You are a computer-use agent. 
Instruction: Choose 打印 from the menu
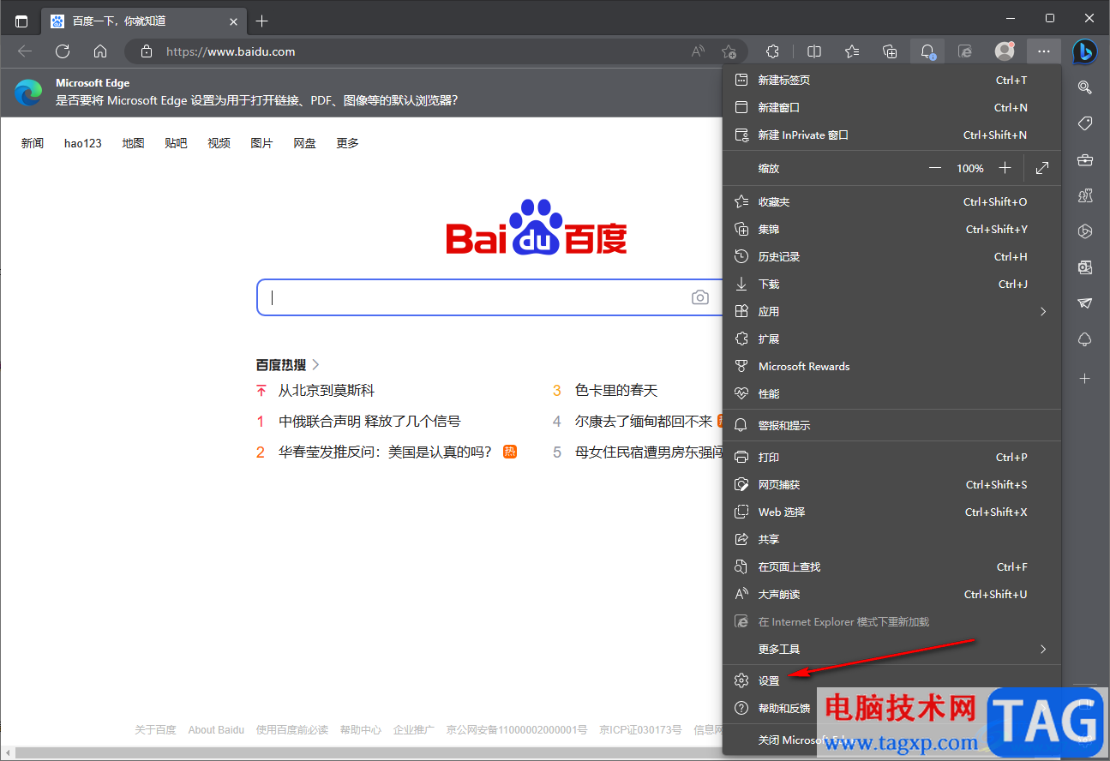(x=891, y=457)
